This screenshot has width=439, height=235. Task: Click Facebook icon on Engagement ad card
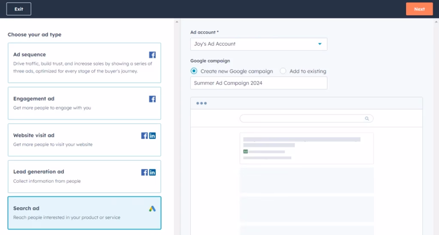click(152, 99)
